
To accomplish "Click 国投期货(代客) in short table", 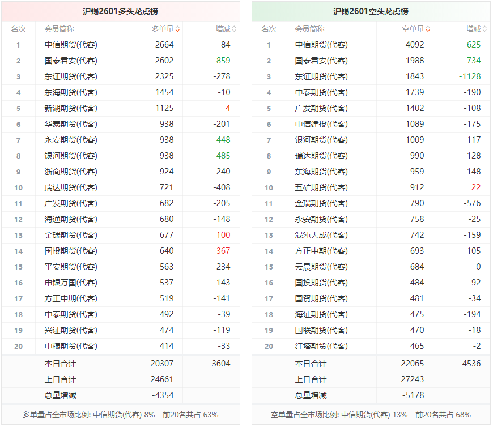I will pyautogui.click(x=321, y=283).
